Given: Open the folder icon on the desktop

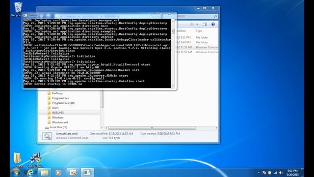Looking at the screenshot, I should pos(17,158).
